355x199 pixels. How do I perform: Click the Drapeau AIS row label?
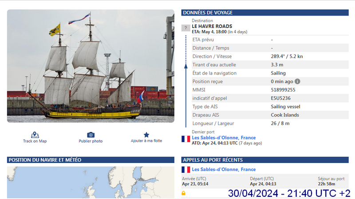coord(205,115)
